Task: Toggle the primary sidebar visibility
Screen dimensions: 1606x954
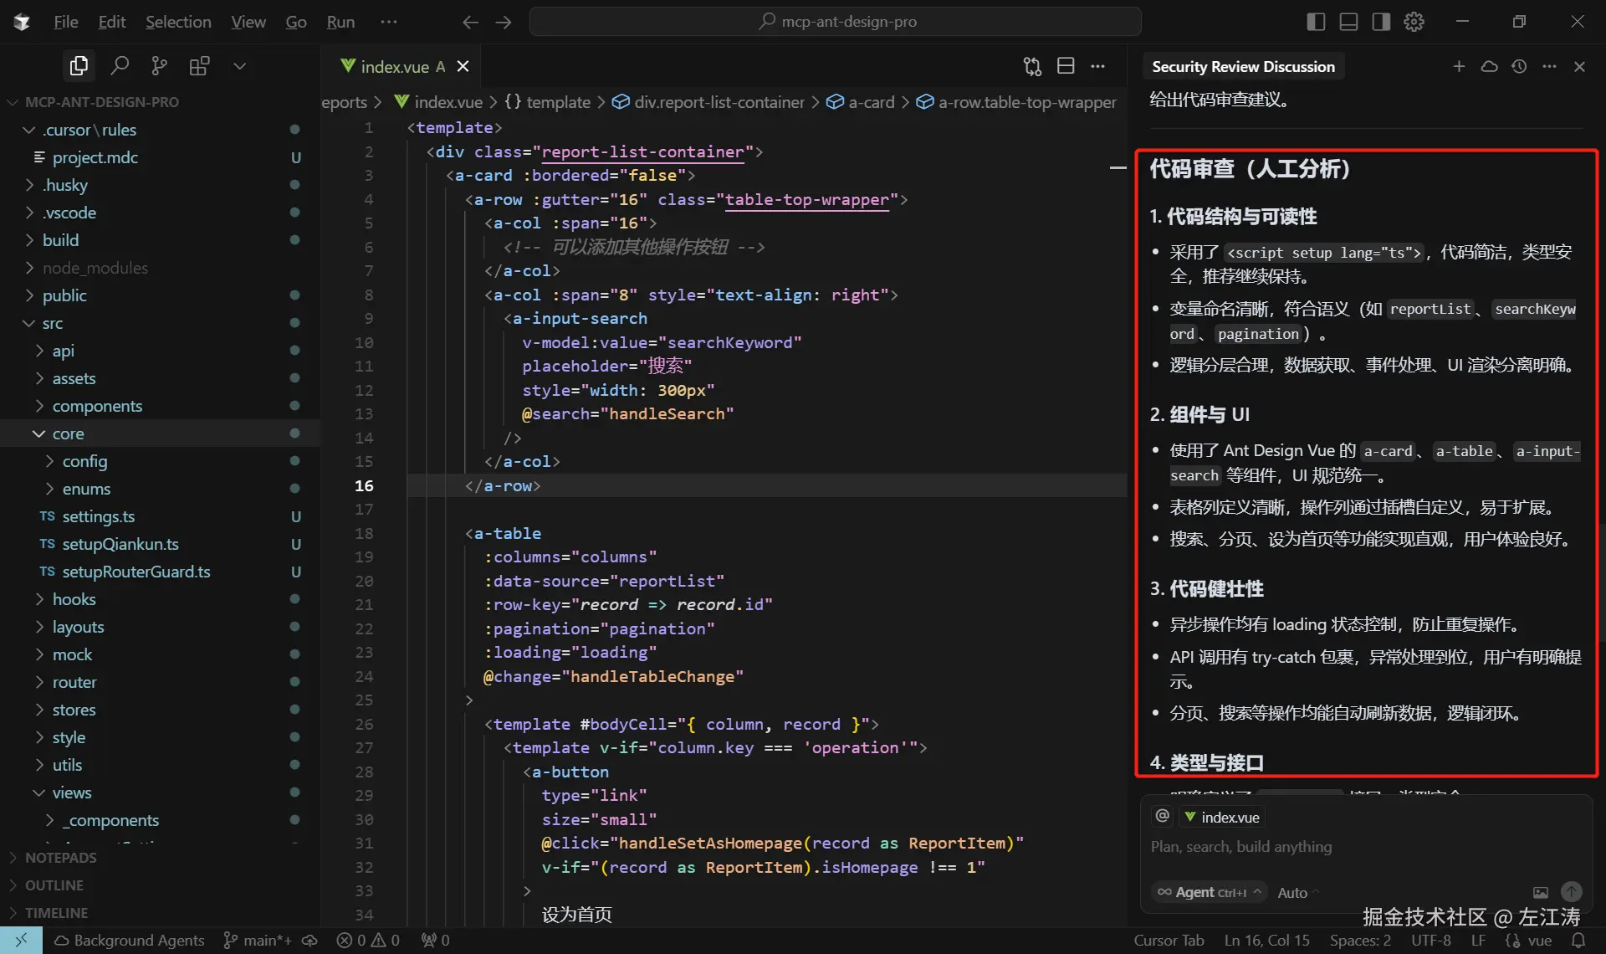Action: (1315, 21)
